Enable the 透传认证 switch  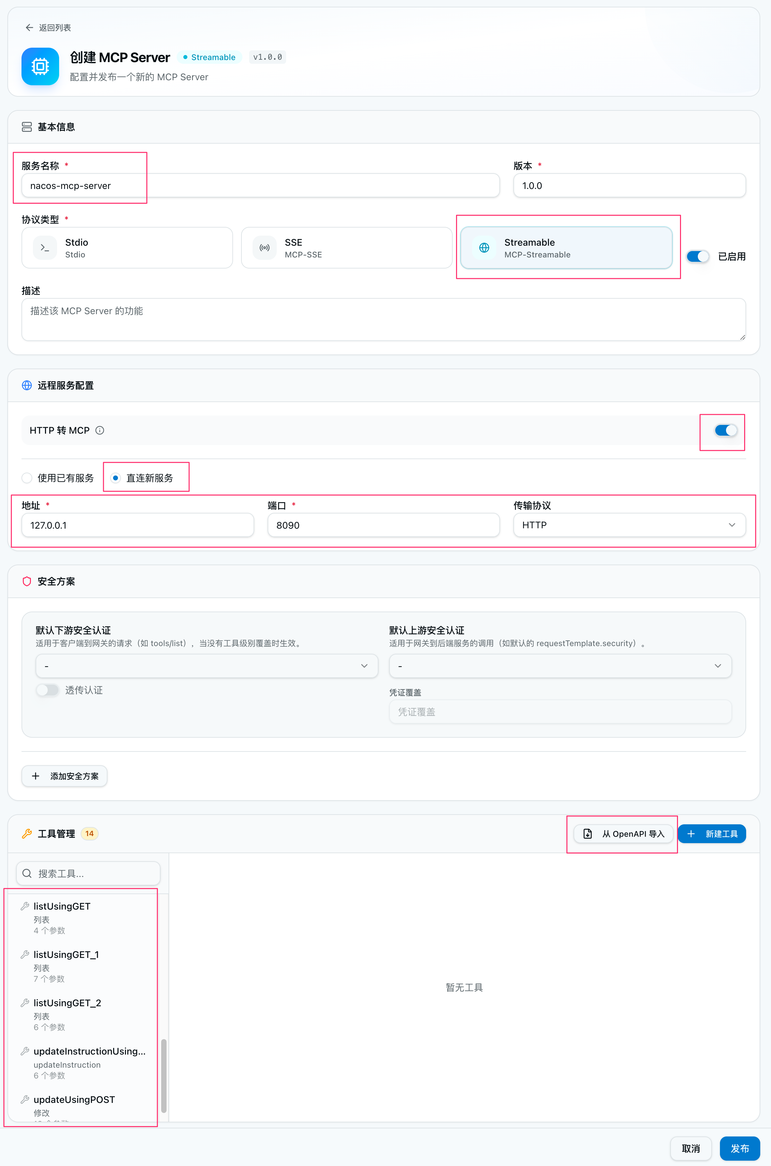point(48,690)
